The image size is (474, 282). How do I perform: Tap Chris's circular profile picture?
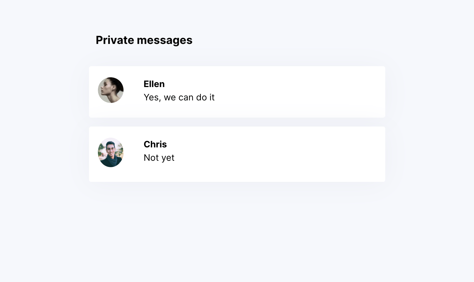coord(110,152)
